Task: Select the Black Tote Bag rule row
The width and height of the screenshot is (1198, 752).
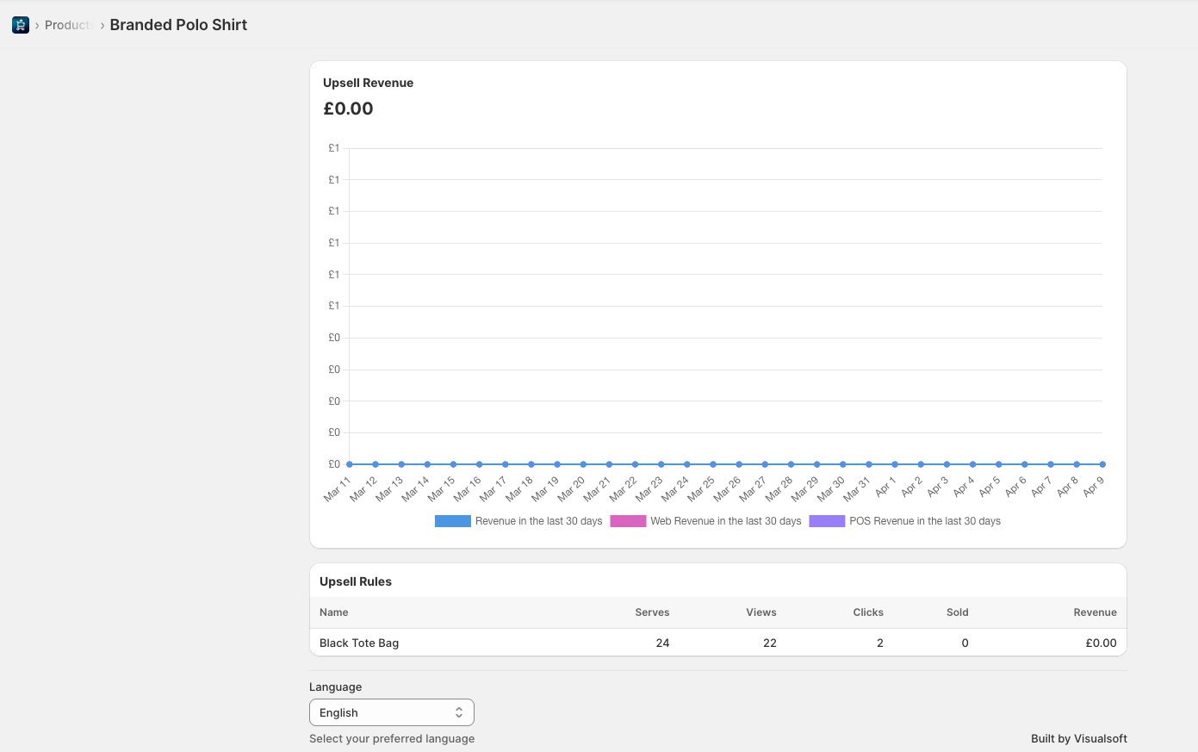Action: click(x=359, y=643)
